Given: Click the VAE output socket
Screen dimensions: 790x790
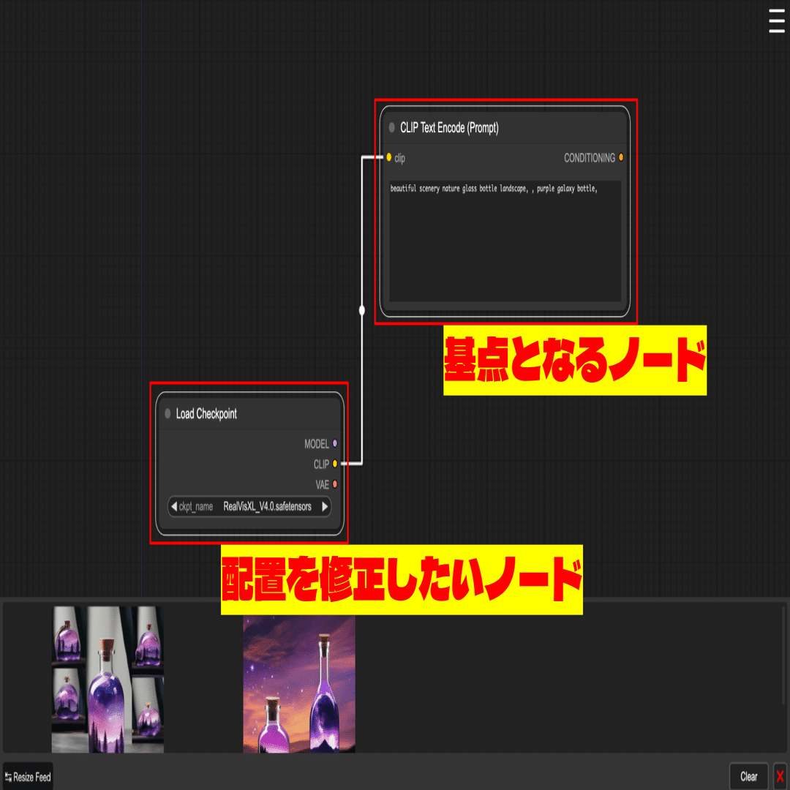Looking at the screenshot, I should pos(334,484).
